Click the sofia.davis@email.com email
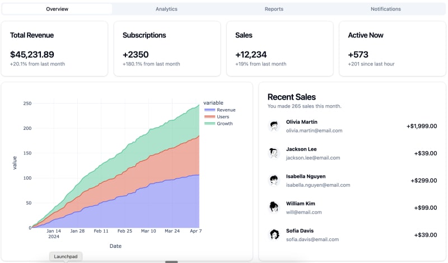This screenshot has height=263, width=448. coord(312,239)
